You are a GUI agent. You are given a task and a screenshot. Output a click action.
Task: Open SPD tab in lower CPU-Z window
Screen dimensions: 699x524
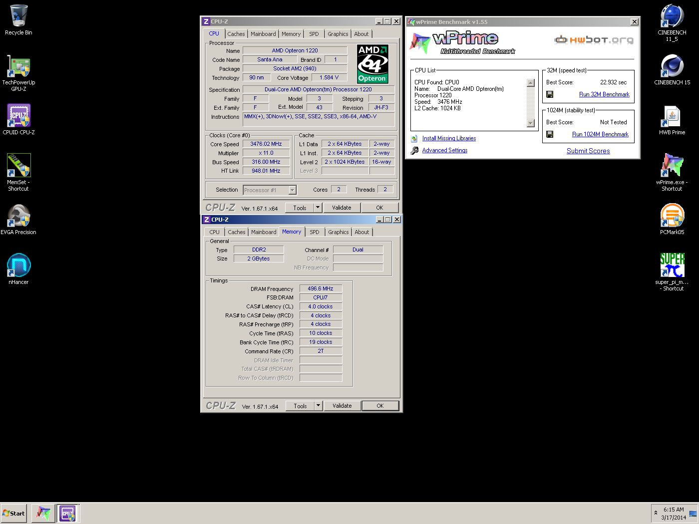[x=315, y=232]
